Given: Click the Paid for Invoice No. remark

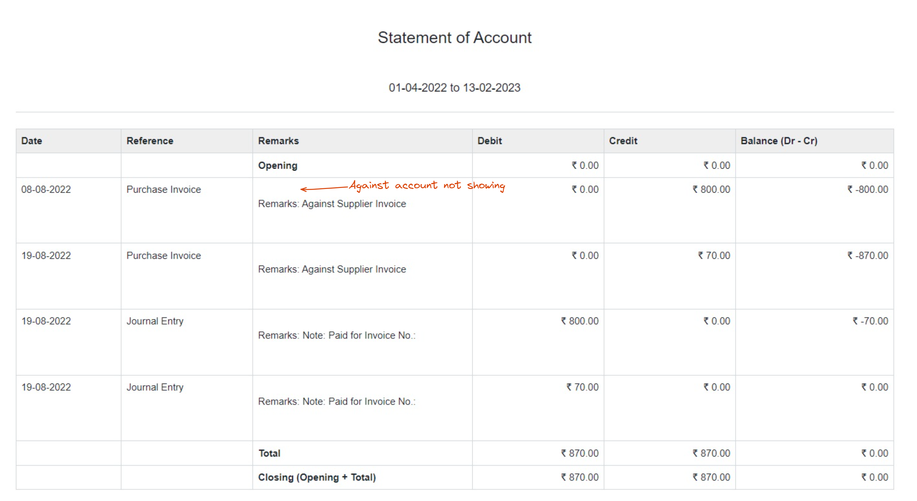Looking at the screenshot, I should point(337,335).
